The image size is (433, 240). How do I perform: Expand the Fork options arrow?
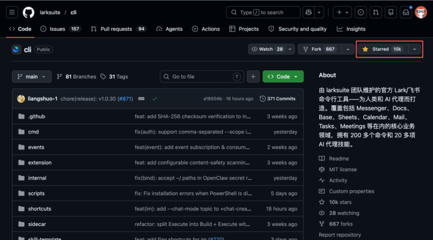click(x=348, y=50)
